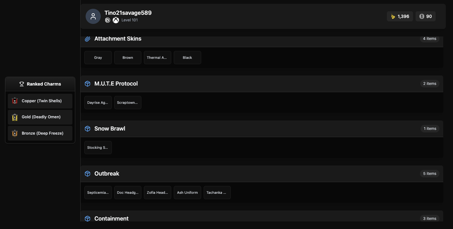
Task: Select the Copper (Twin Shells) charm
Action: pos(40,101)
